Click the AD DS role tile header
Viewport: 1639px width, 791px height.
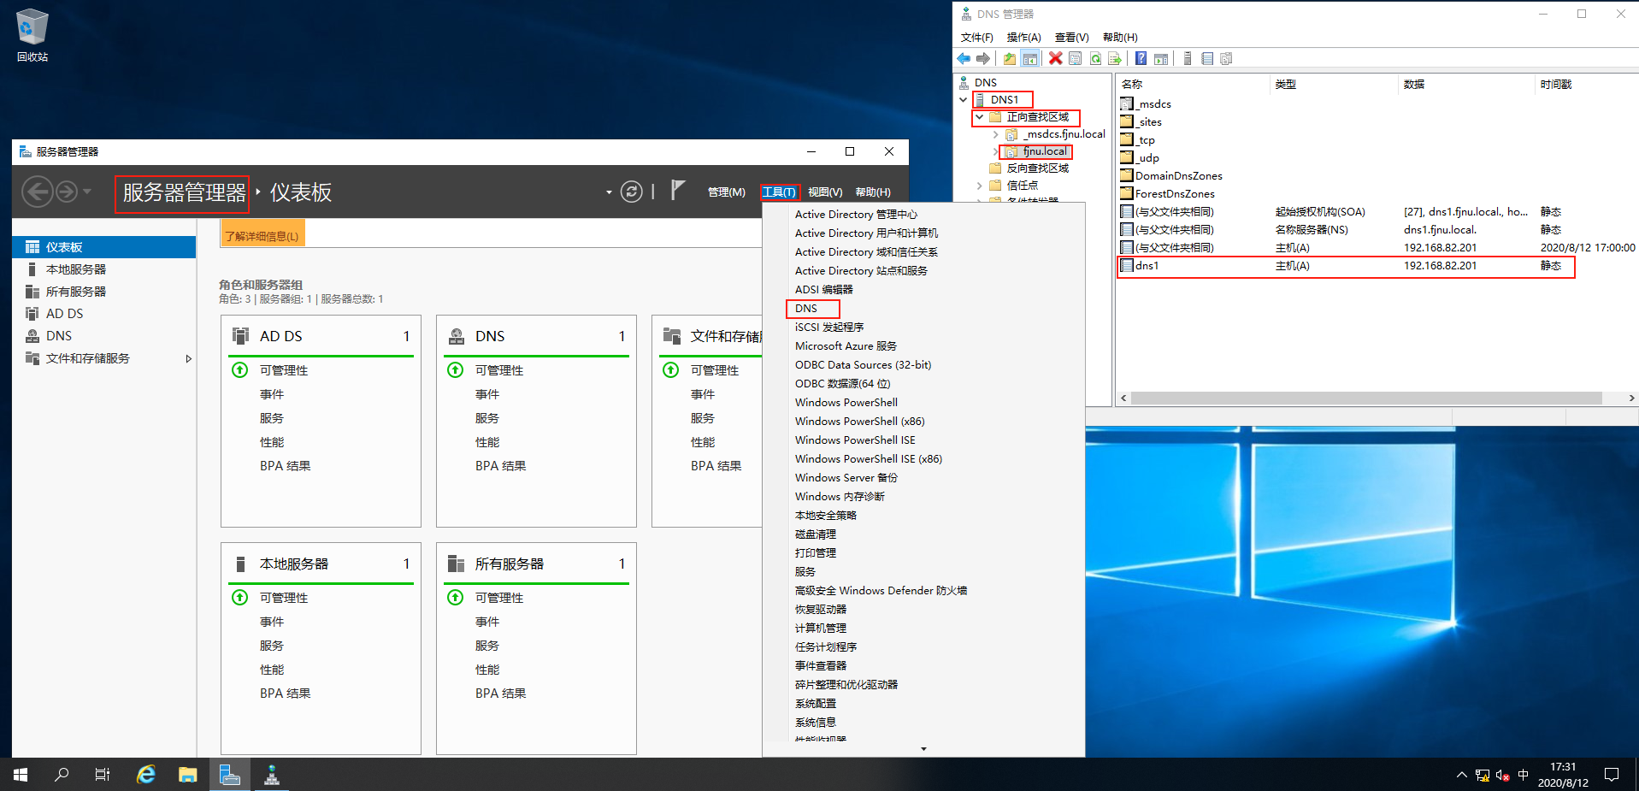point(321,336)
